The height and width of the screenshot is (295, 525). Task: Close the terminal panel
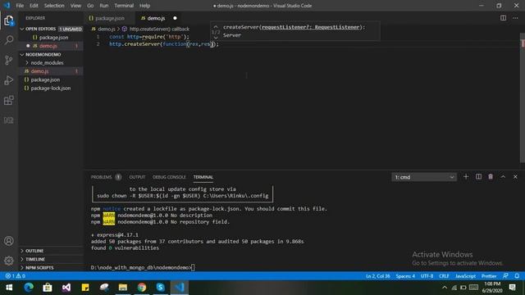point(515,177)
